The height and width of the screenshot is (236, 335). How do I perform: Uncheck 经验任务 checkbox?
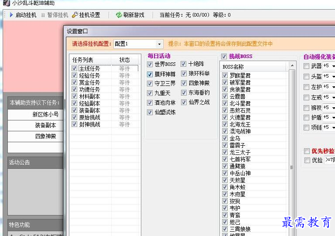74,75
